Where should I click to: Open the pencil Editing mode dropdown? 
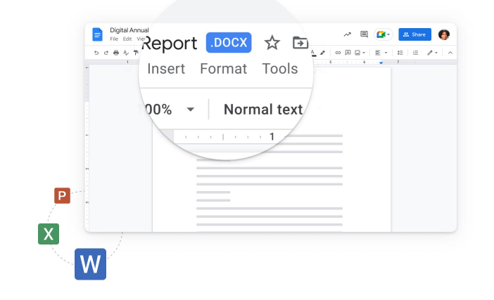[x=433, y=53]
